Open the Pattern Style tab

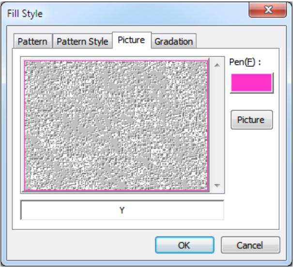[82, 42]
